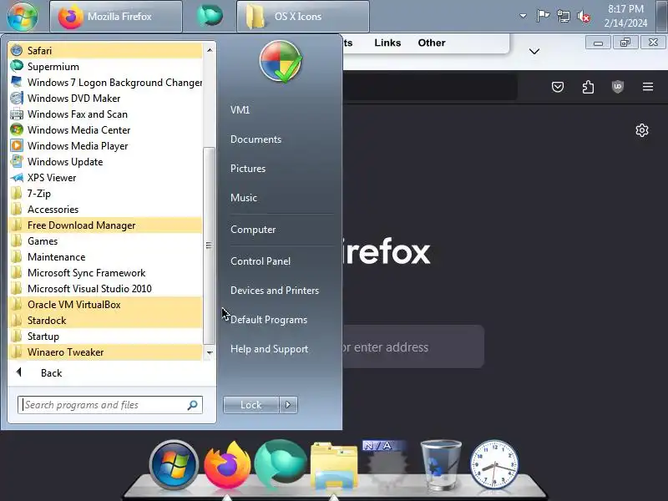This screenshot has width=668, height=501.
Task: Show hidden tray icons arrow
Action: (x=523, y=16)
